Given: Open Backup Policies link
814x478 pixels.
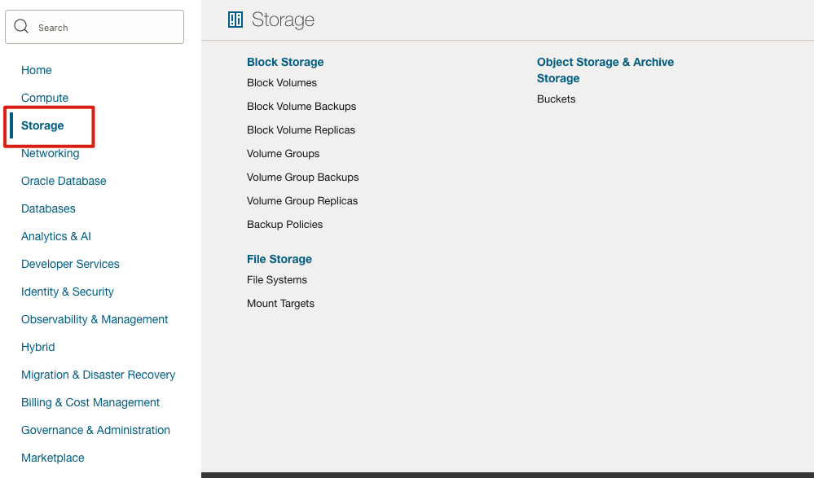Looking at the screenshot, I should (x=285, y=225).
